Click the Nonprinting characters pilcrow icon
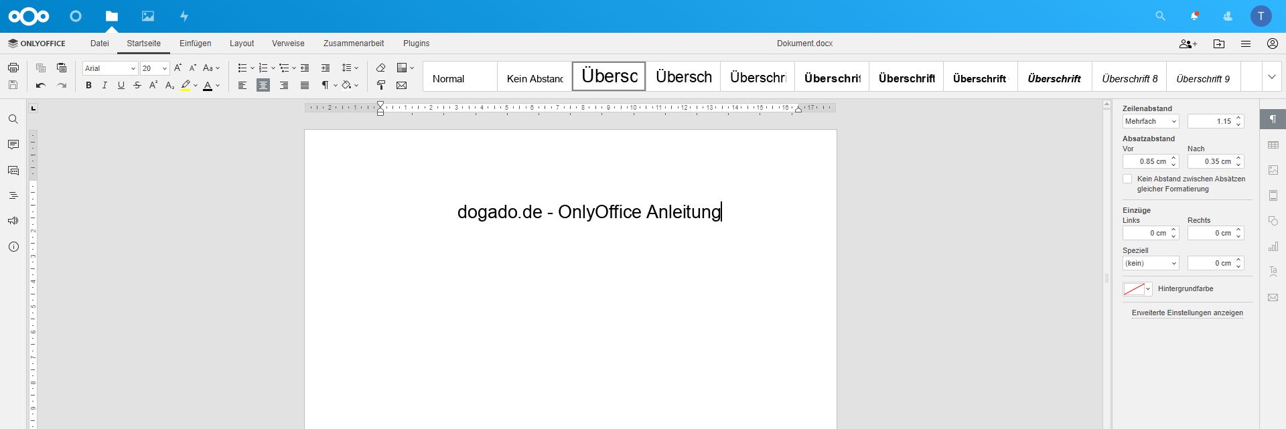The width and height of the screenshot is (1286, 429). pos(325,85)
